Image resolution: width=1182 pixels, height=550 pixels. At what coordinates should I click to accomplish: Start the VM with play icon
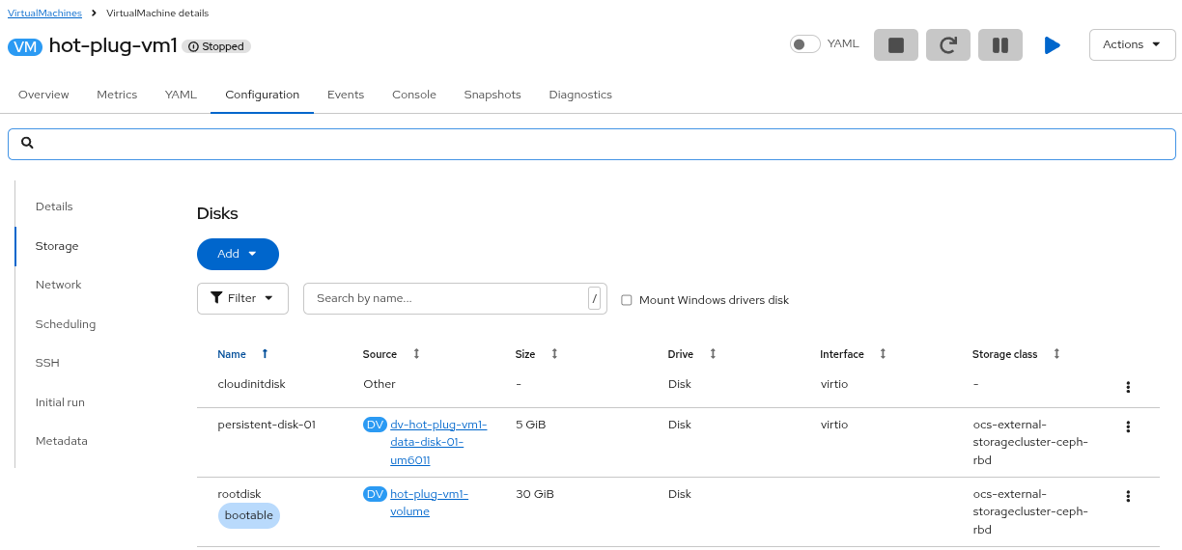[x=1052, y=45]
